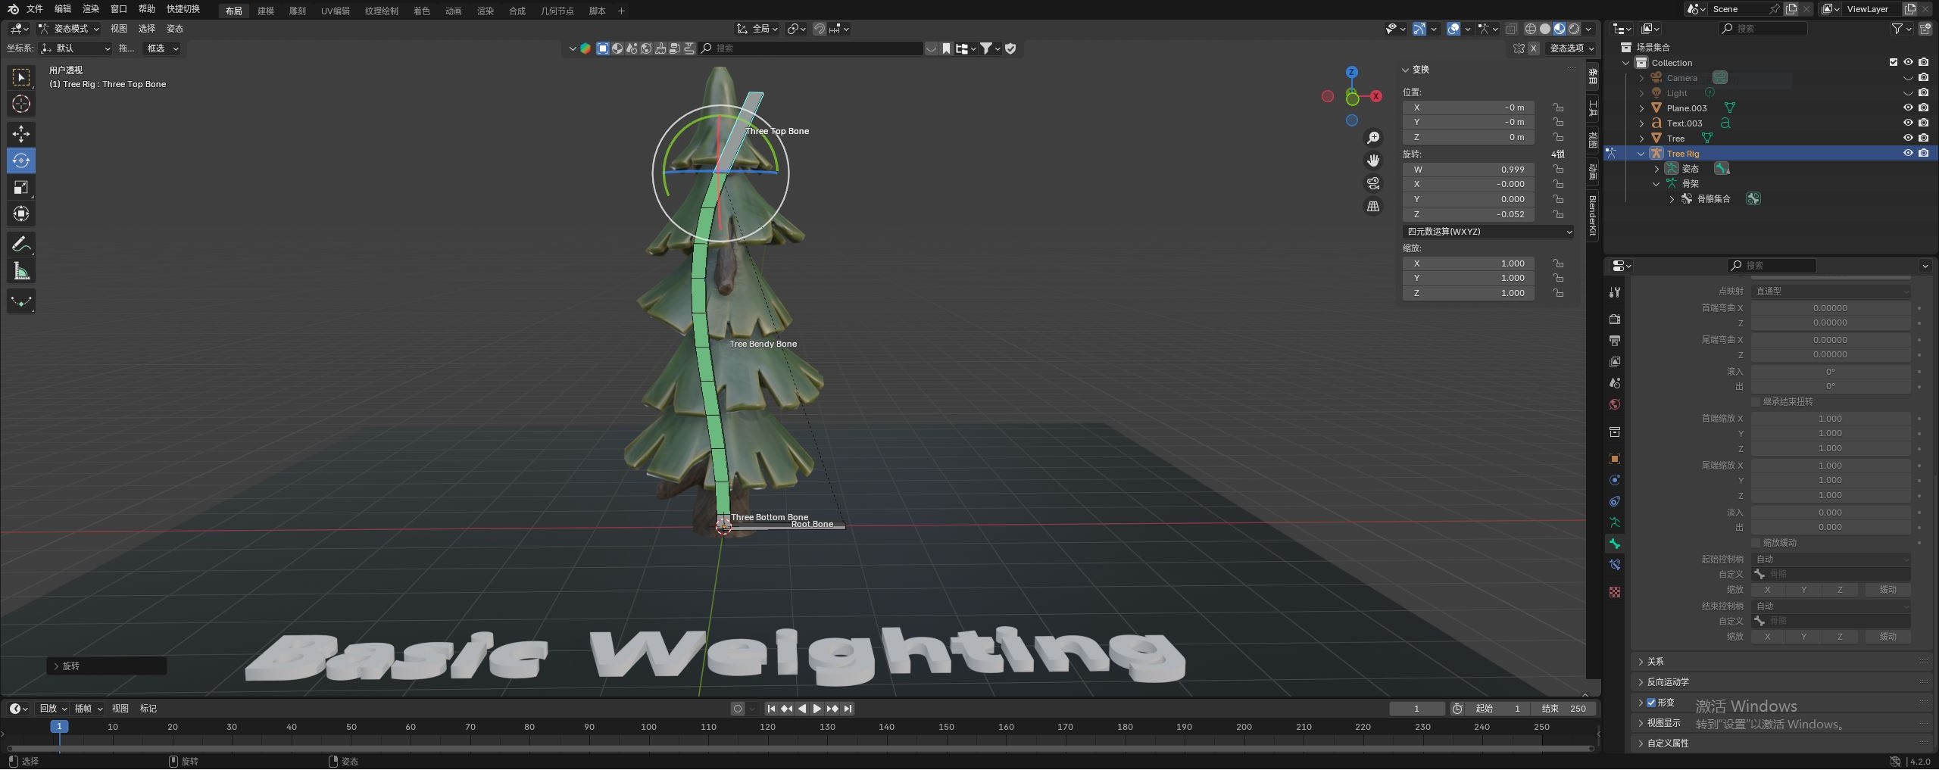
Task: Select the Move tool in the toolbar
Action: (x=21, y=134)
